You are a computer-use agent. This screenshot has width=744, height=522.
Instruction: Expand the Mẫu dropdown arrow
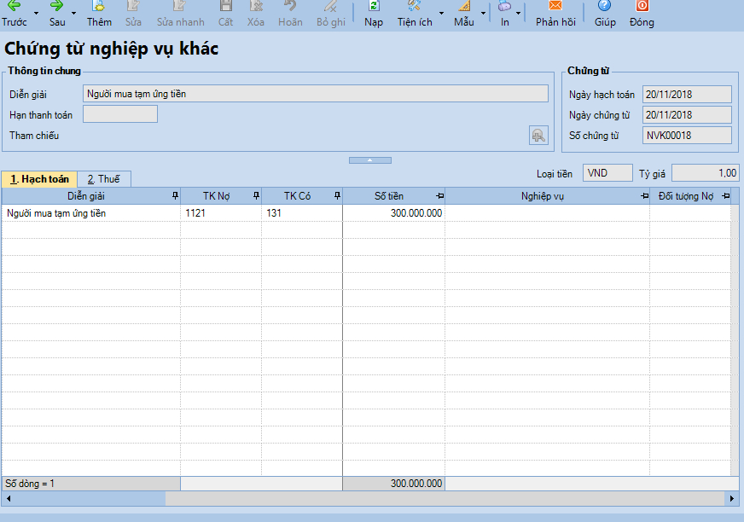coord(483,14)
